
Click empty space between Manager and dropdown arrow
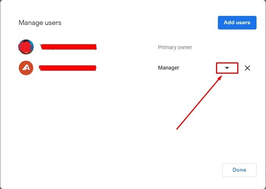[x=197, y=68]
